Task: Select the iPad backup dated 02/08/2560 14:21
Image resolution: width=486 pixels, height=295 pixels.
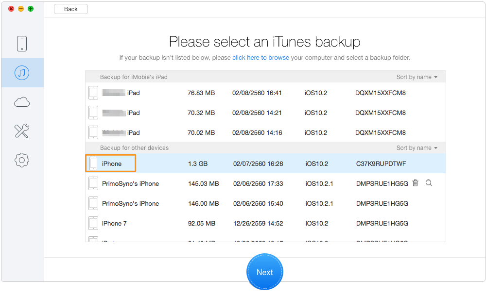Action: [265, 113]
